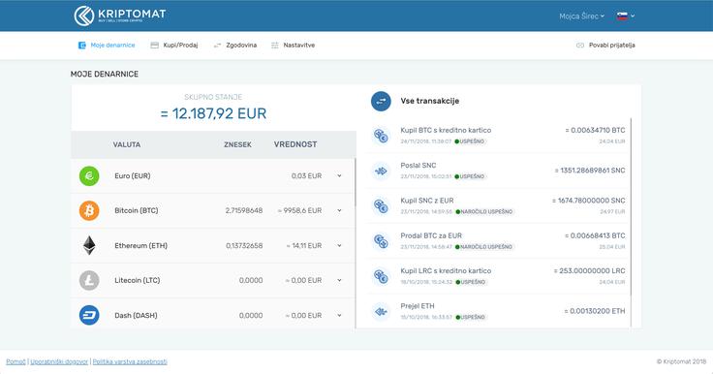Click amount 0.00130200 ETH
The width and height of the screenshot is (713, 374).
[x=595, y=311]
